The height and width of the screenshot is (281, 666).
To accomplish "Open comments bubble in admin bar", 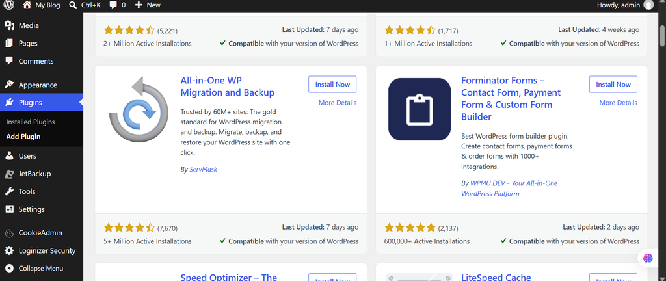I will pos(113,5).
